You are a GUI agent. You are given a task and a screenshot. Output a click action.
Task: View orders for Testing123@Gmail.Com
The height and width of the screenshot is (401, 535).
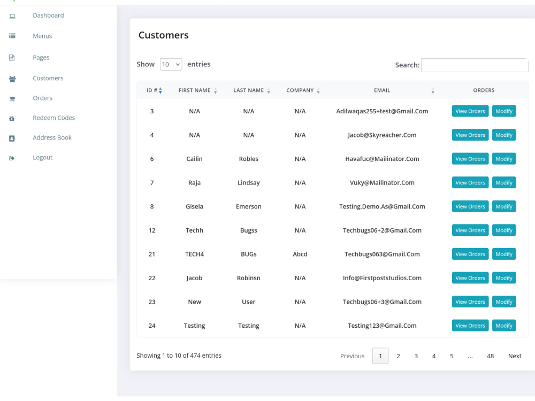click(x=470, y=326)
